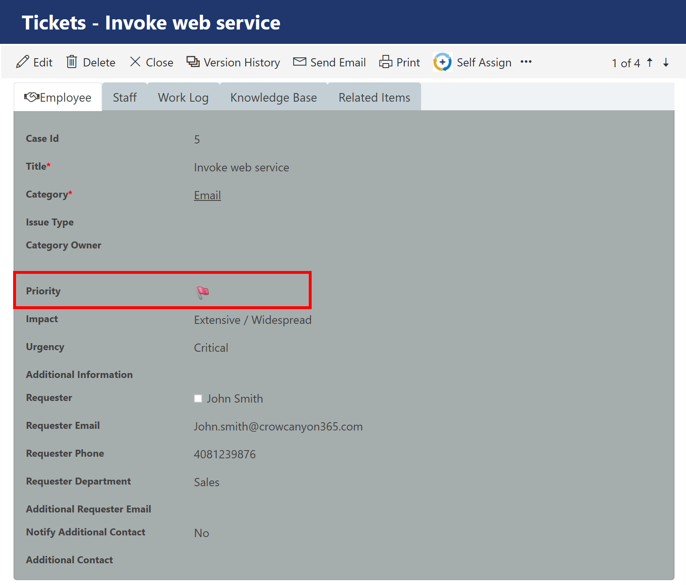This screenshot has width=686, height=585.
Task: Click the 'Additional Contact' field label
Action: click(x=69, y=560)
